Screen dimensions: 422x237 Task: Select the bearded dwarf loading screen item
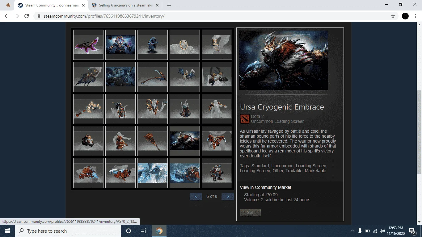coord(185,173)
